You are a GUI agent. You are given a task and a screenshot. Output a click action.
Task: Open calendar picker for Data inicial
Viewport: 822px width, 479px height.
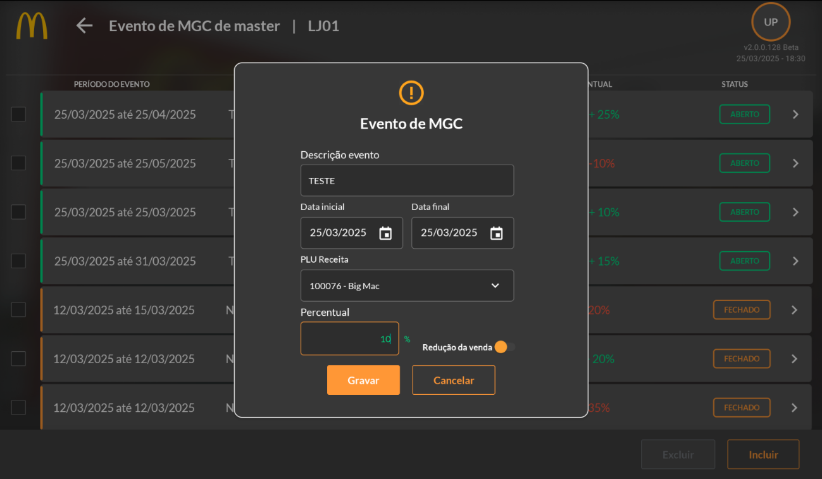coord(385,233)
